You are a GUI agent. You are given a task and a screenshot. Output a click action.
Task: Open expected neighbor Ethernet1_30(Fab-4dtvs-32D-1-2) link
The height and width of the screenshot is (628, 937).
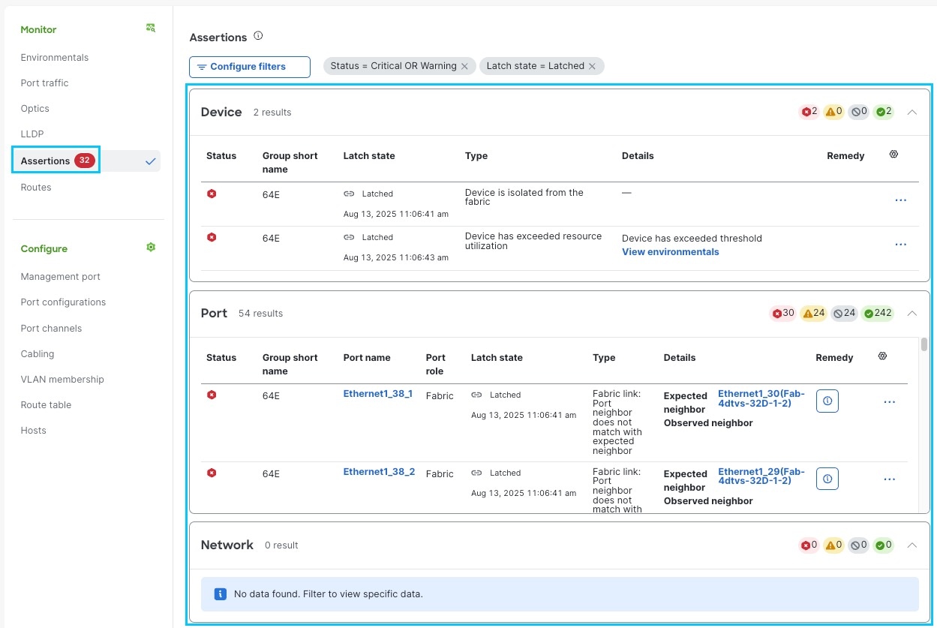pyautogui.click(x=761, y=398)
